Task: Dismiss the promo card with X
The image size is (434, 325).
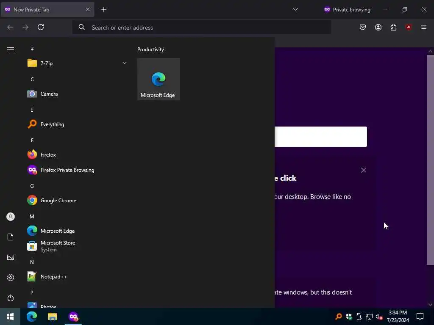Action: click(363, 170)
